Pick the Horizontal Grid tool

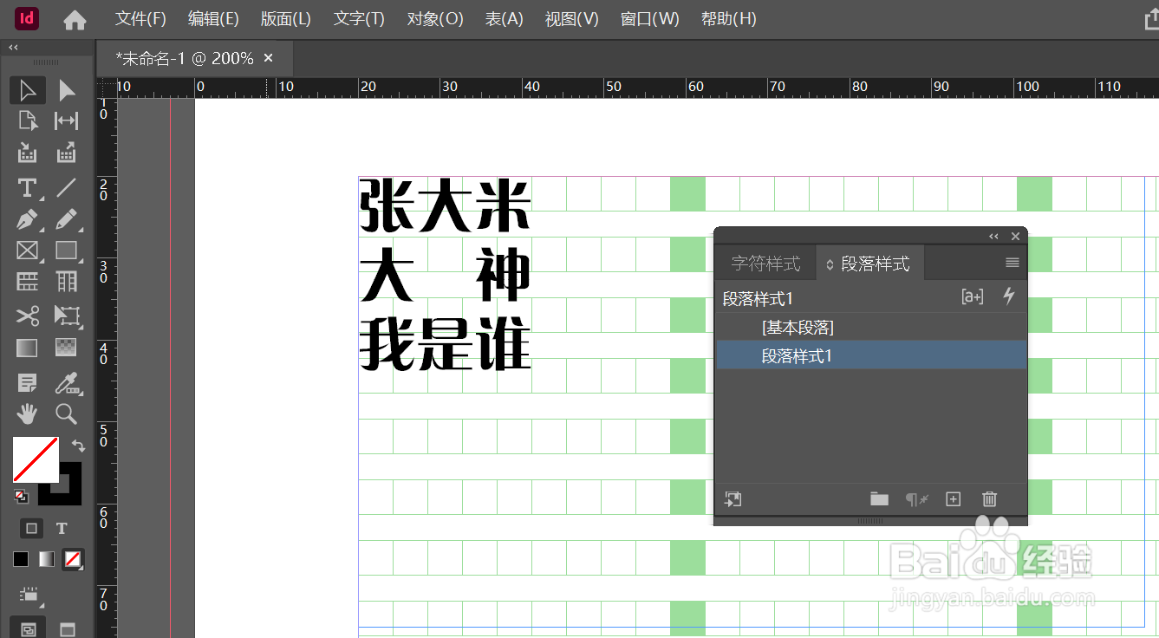point(28,282)
